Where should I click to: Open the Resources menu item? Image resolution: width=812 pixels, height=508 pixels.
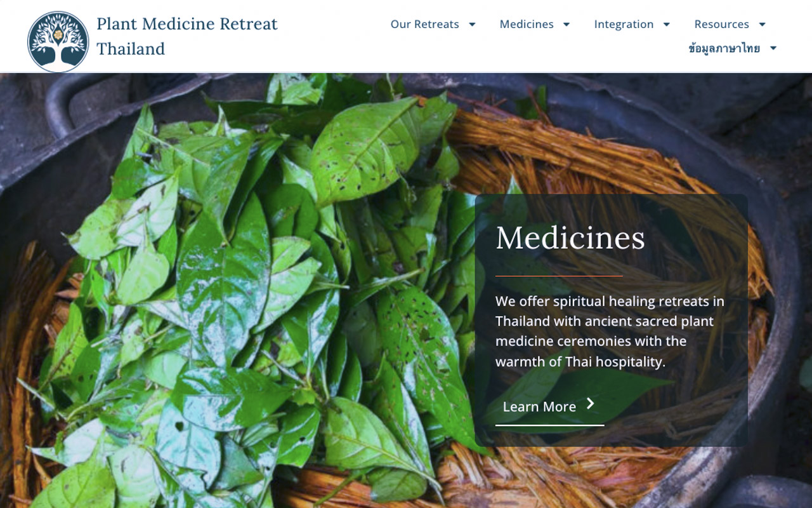coord(721,24)
